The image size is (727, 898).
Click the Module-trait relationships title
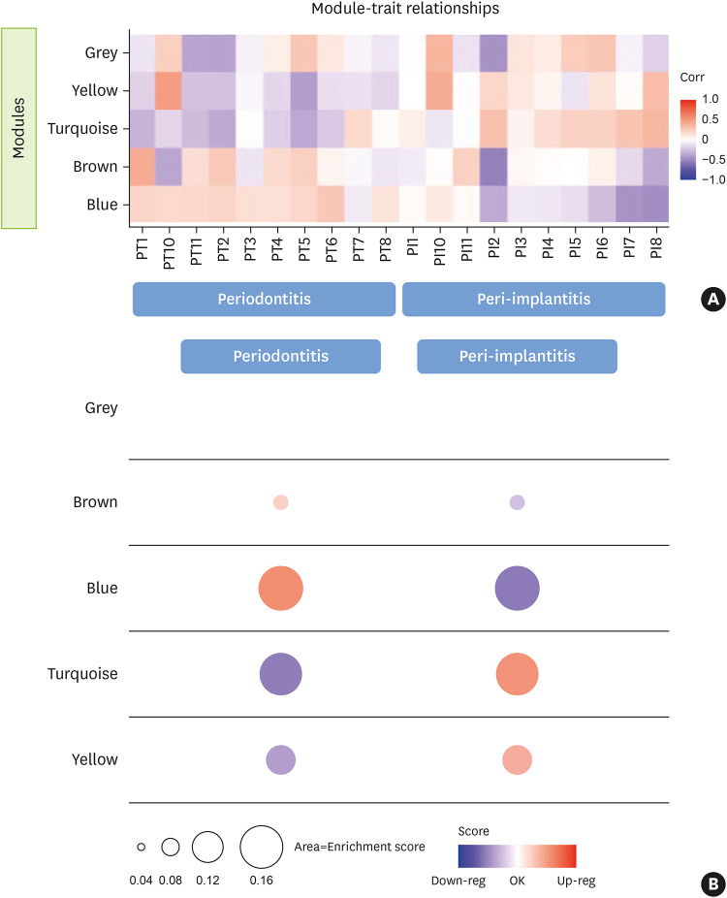coord(407,10)
